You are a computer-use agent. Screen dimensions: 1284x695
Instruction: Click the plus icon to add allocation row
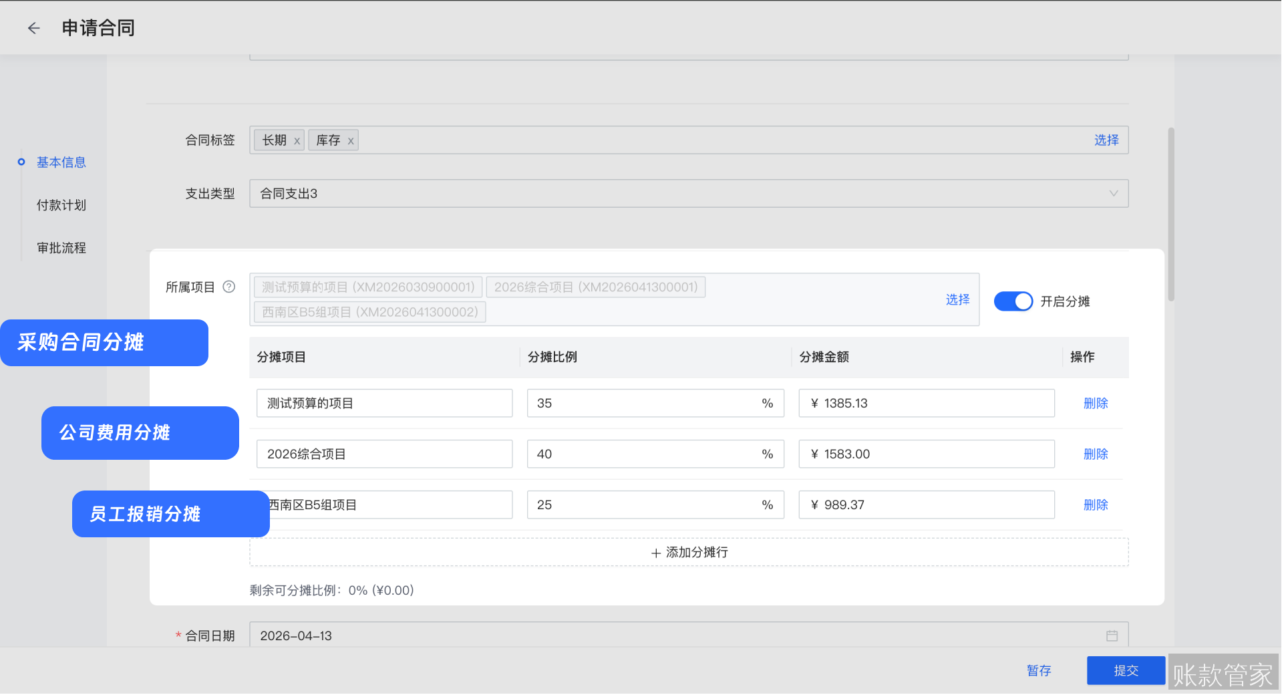point(656,553)
